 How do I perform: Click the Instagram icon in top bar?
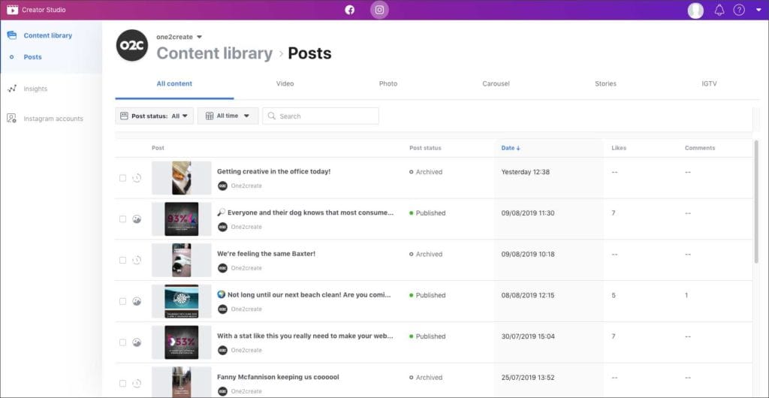pos(380,10)
